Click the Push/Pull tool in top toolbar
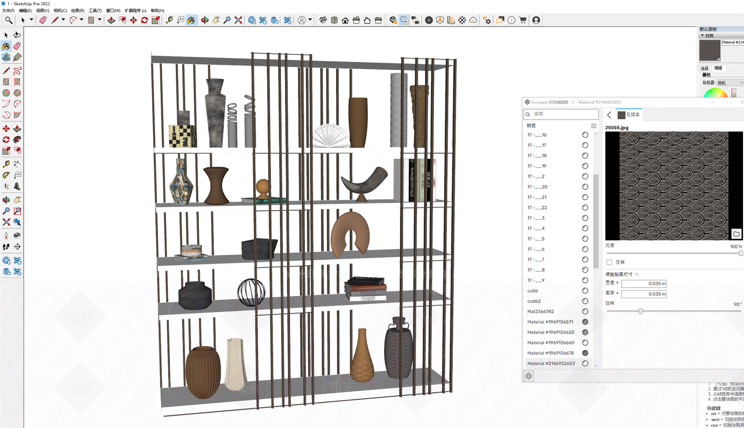This screenshot has height=428, width=744. coord(111,20)
